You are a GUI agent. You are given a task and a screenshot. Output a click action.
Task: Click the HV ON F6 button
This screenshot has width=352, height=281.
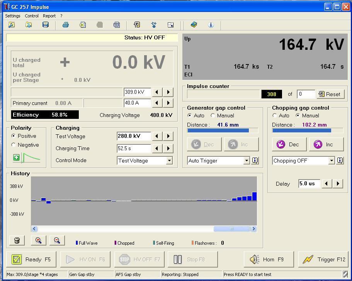85,259
